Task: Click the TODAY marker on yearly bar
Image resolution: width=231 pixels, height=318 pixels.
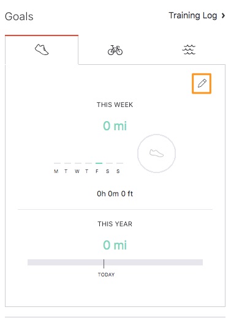Action: coord(106,275)
